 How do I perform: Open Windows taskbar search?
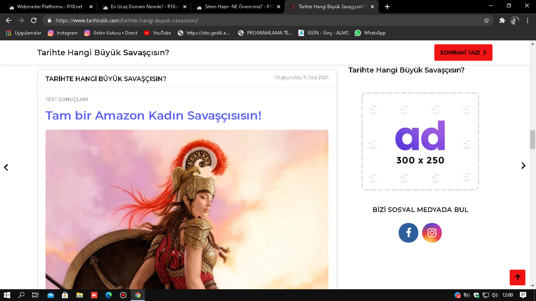21,295
